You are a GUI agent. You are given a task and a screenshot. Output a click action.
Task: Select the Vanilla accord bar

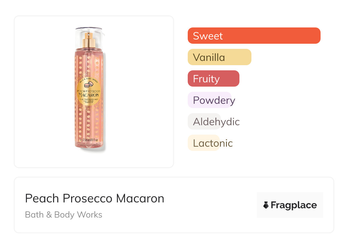219,57
